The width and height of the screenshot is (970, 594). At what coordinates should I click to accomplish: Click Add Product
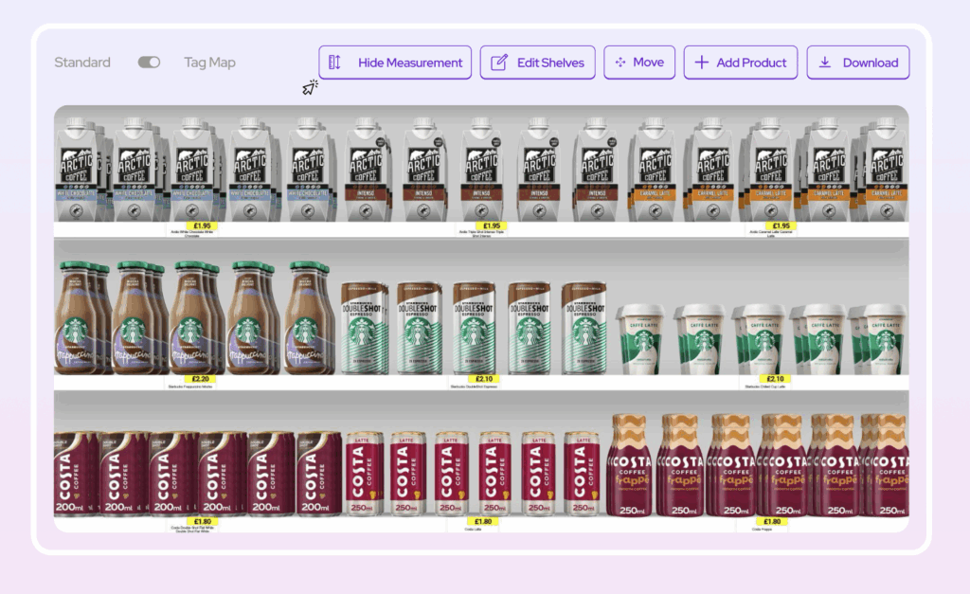[x=741, y=63]
